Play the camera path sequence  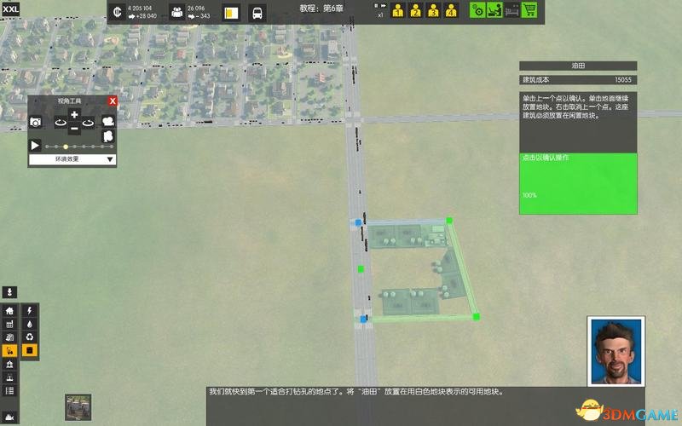coord(35,145)
